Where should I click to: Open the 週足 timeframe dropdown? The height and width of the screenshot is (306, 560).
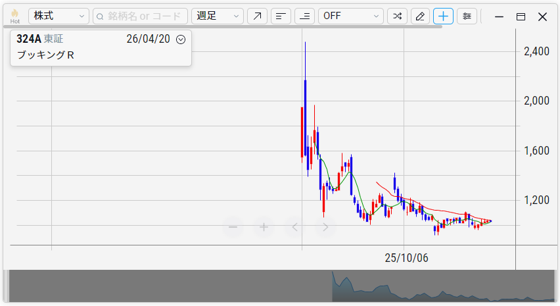point(217,16)
